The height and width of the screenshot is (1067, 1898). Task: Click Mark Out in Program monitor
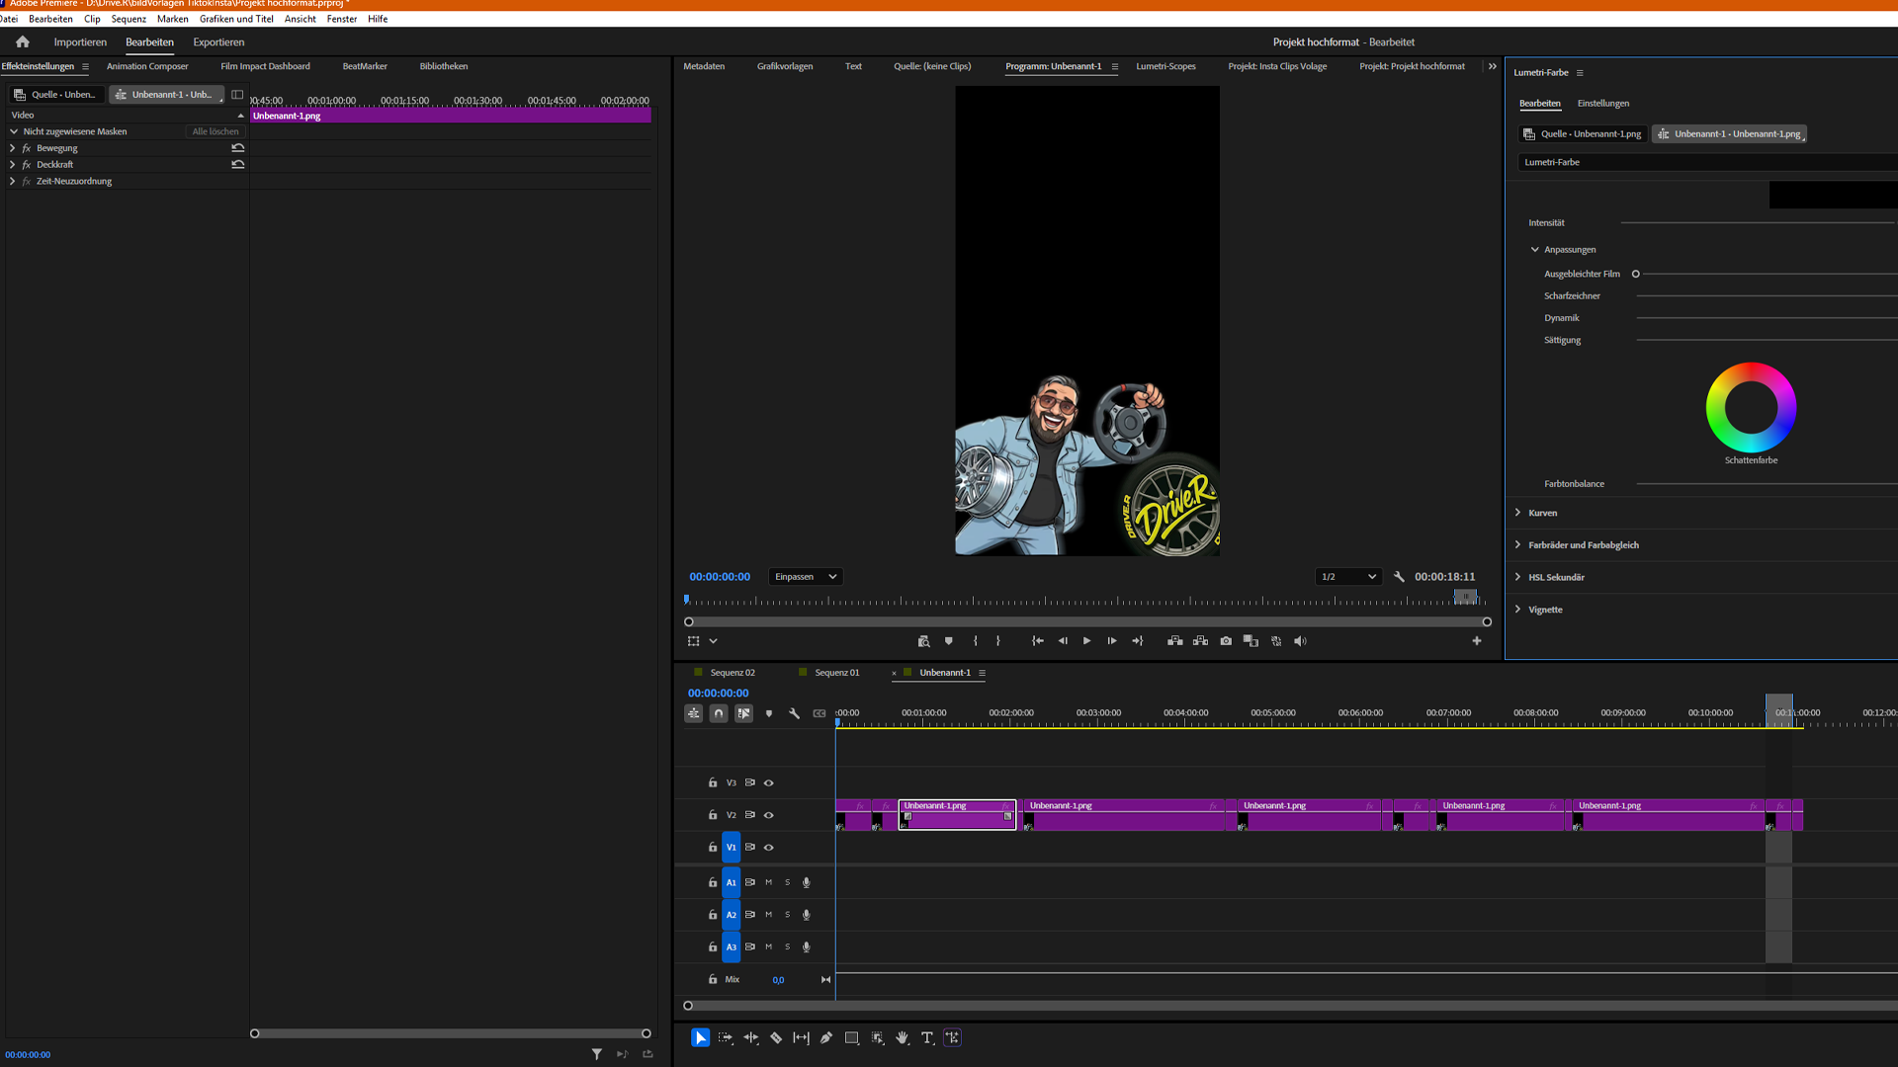998,641
